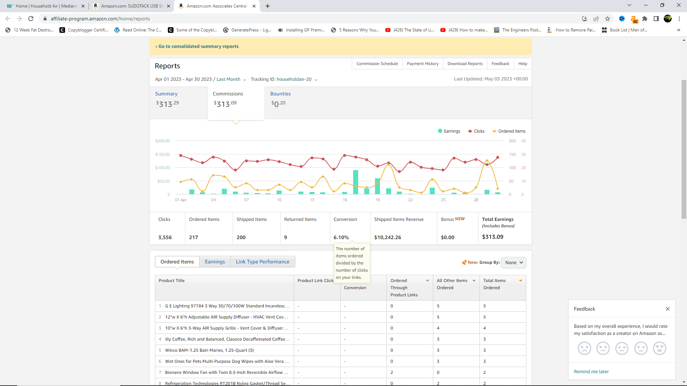Open the Book List Men of... bookmark

tap(625, 30)
